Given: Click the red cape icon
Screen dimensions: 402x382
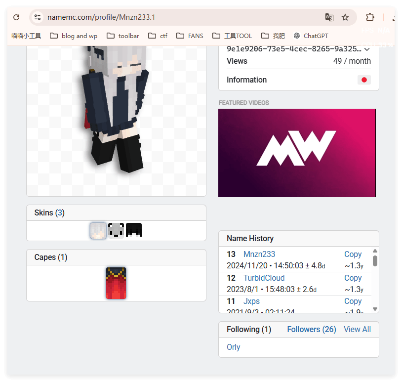Looking at the screenshot, I should [x=116, y=283].
